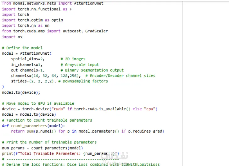
Task: Click the line "model = AttentionUnet("
Action: (27, 53)
